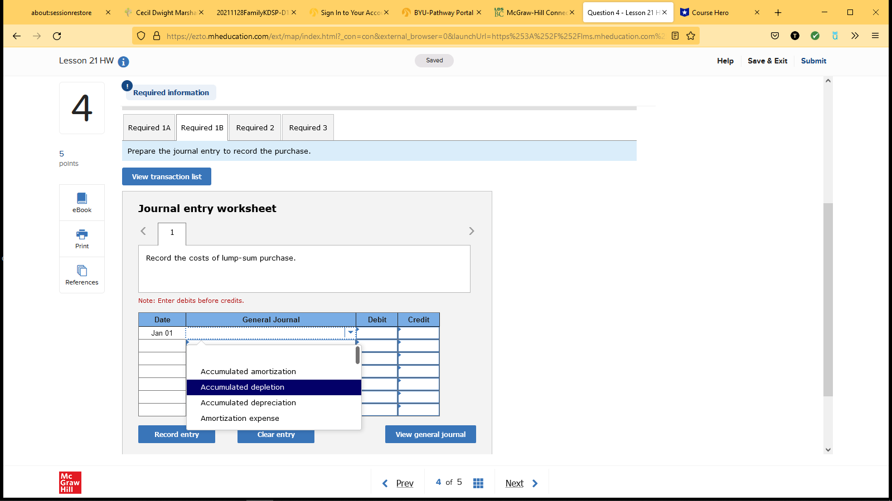Click the Debit cell for Jan 01
This screenshot has width=892, height=501.
pyautogui.click(x=377, y=333)
